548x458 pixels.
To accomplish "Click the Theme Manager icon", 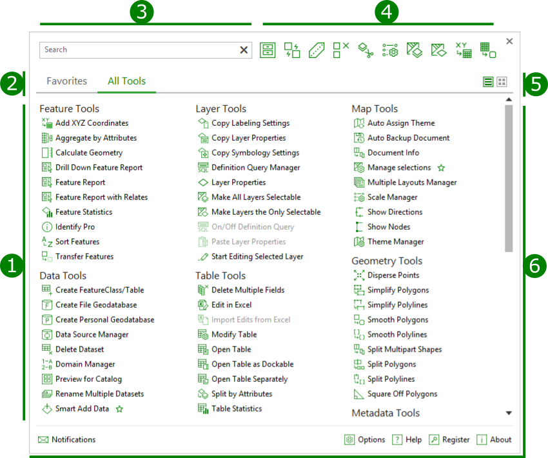I will pyautogui.click(x=359, y=242).
